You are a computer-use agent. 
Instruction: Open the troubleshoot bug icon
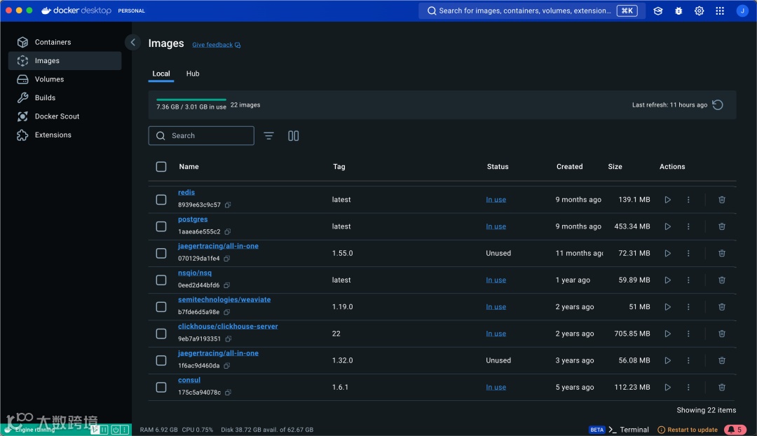[678, 11]
